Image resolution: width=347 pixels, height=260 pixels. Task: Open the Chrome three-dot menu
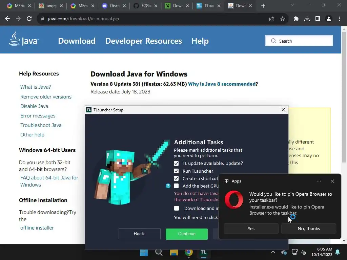pos(340,19)
